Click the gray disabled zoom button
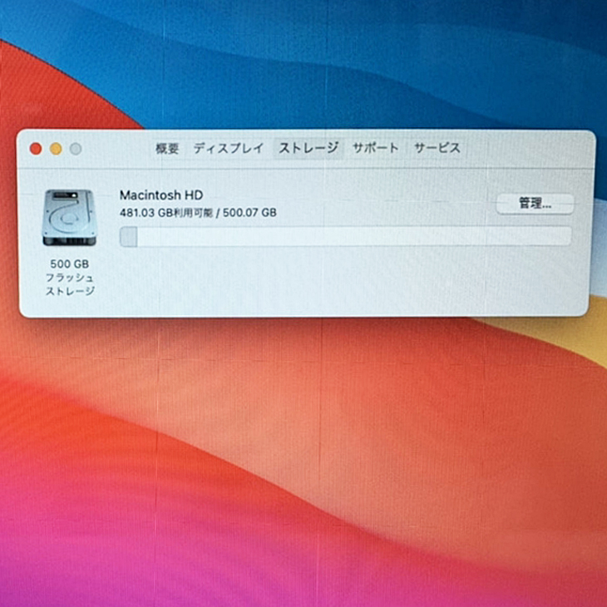The width and height of the screenshot is (607, 607). (x=76, y=149)
